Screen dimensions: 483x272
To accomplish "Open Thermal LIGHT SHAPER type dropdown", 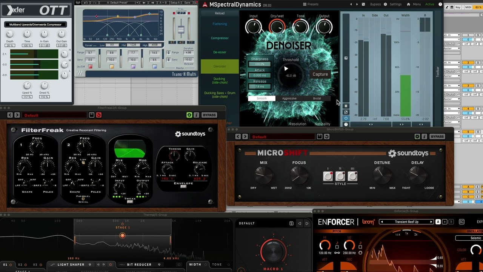I will pos(90,264).
